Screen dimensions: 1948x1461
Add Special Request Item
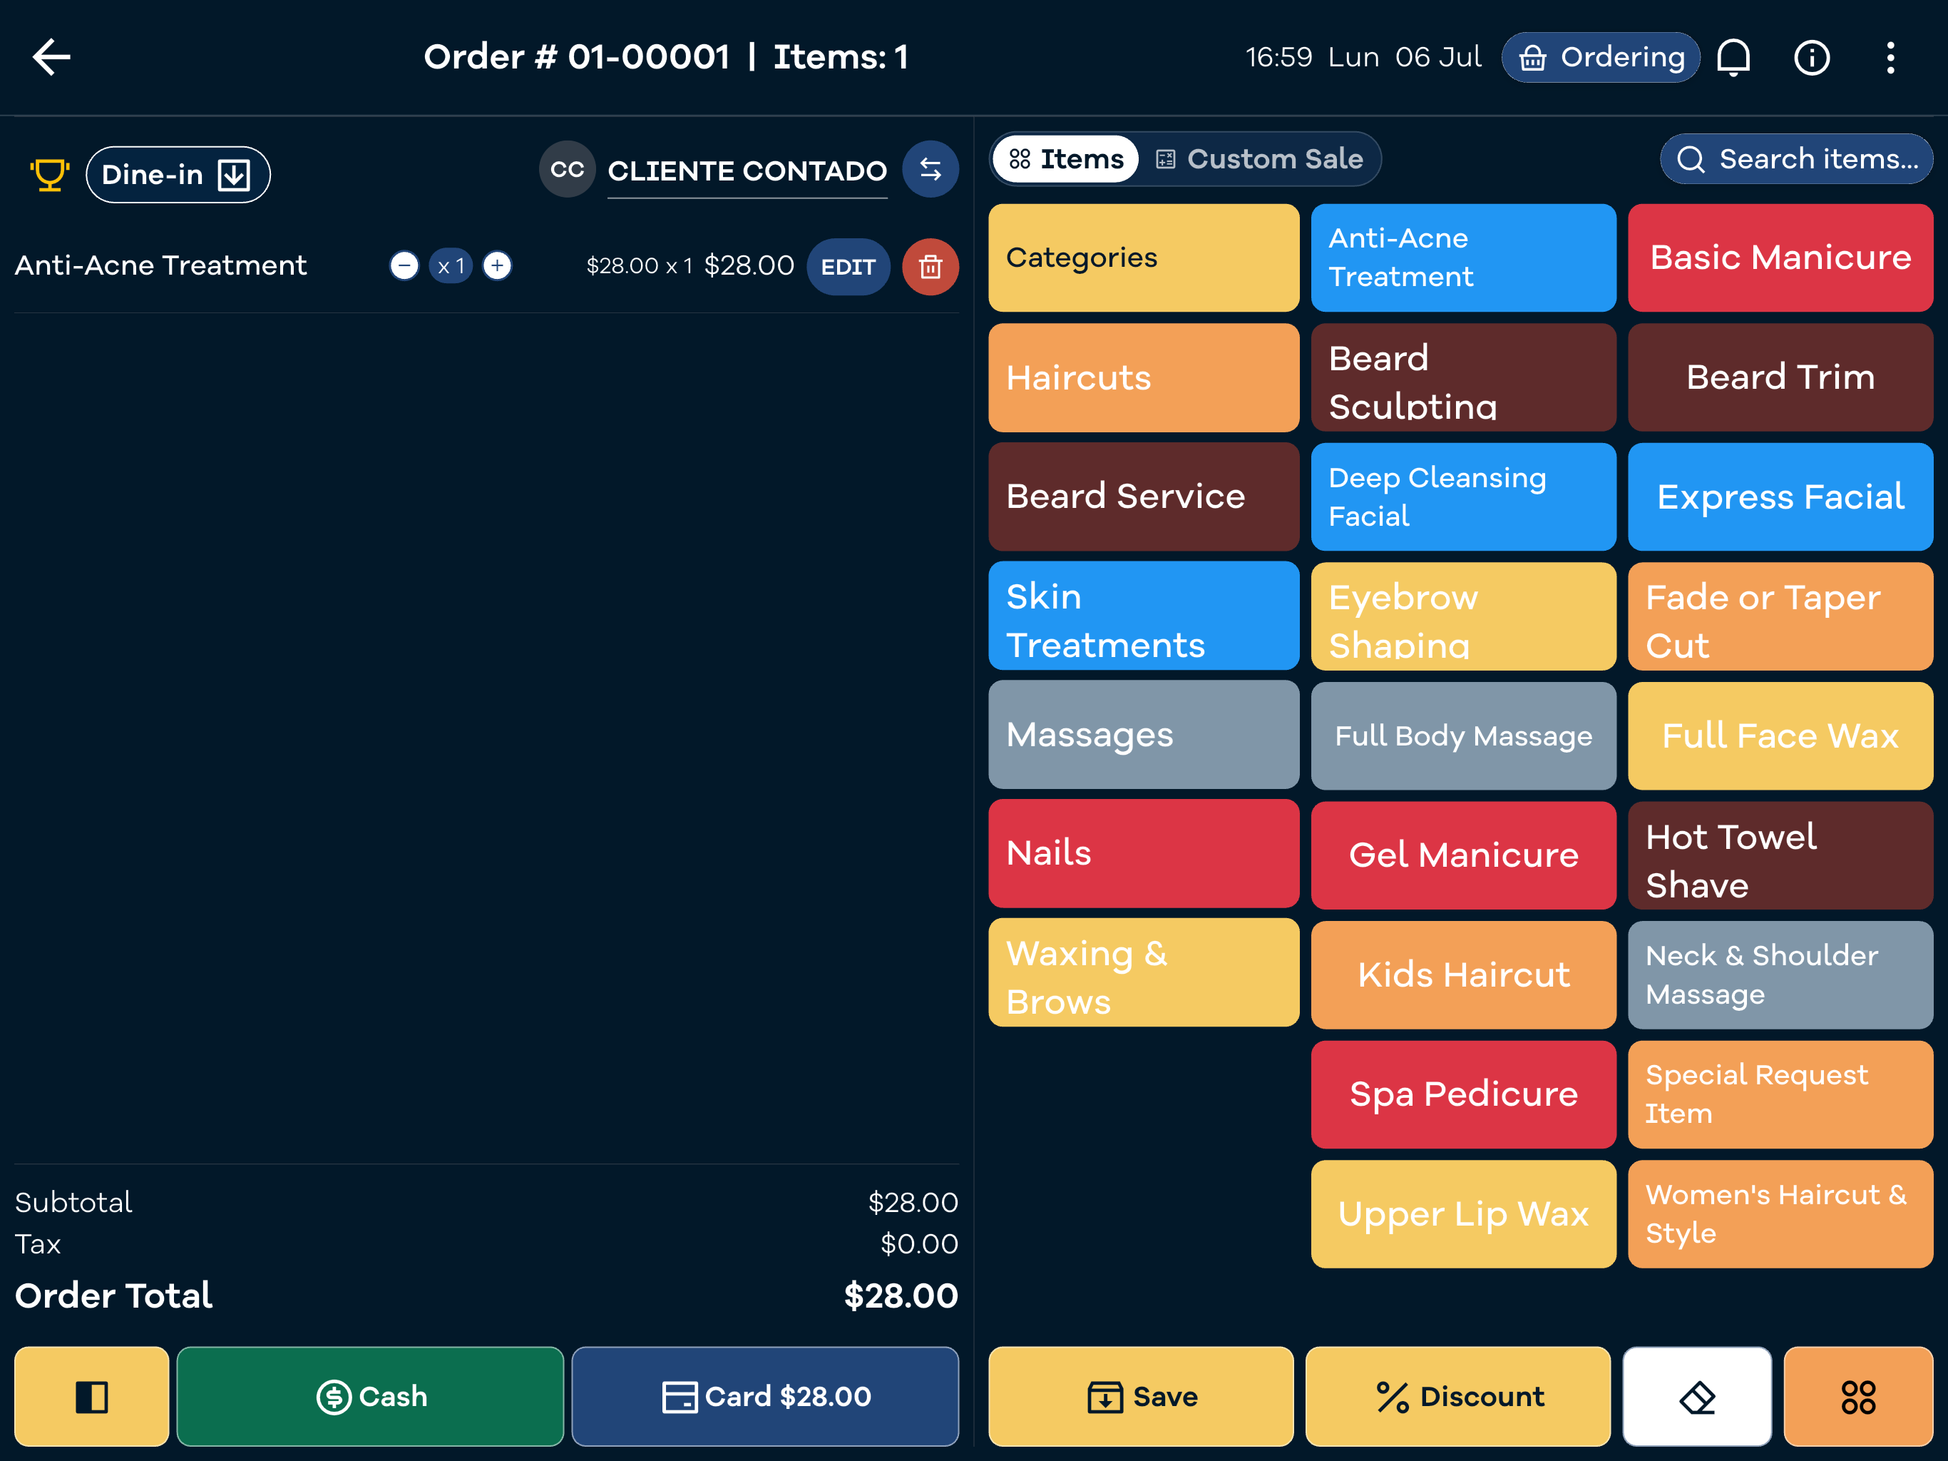[1780, 1094]
